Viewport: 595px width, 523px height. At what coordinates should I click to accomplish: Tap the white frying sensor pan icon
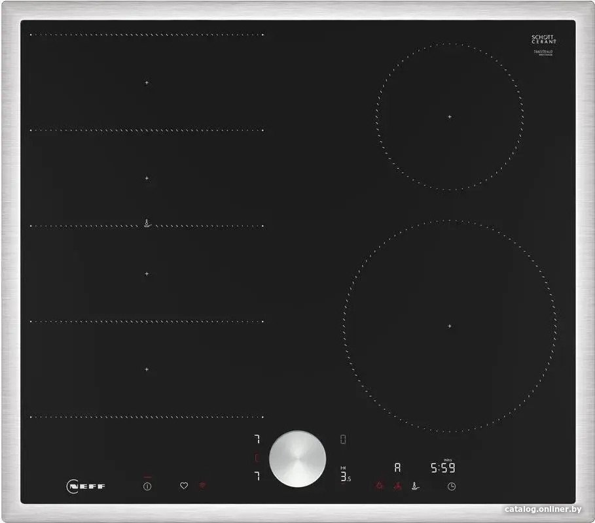coord(414,486)
